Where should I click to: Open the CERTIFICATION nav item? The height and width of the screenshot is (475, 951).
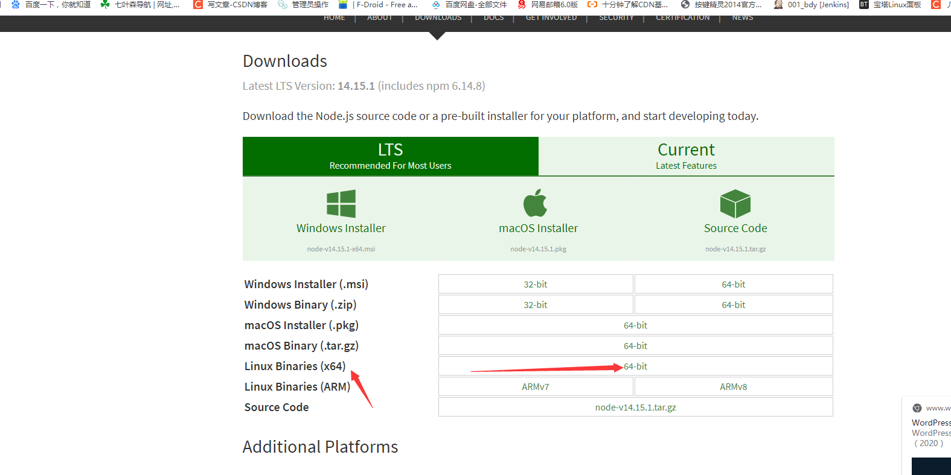(x=683, y=18)
